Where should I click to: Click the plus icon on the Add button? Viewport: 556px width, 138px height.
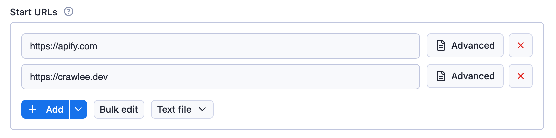33,109
